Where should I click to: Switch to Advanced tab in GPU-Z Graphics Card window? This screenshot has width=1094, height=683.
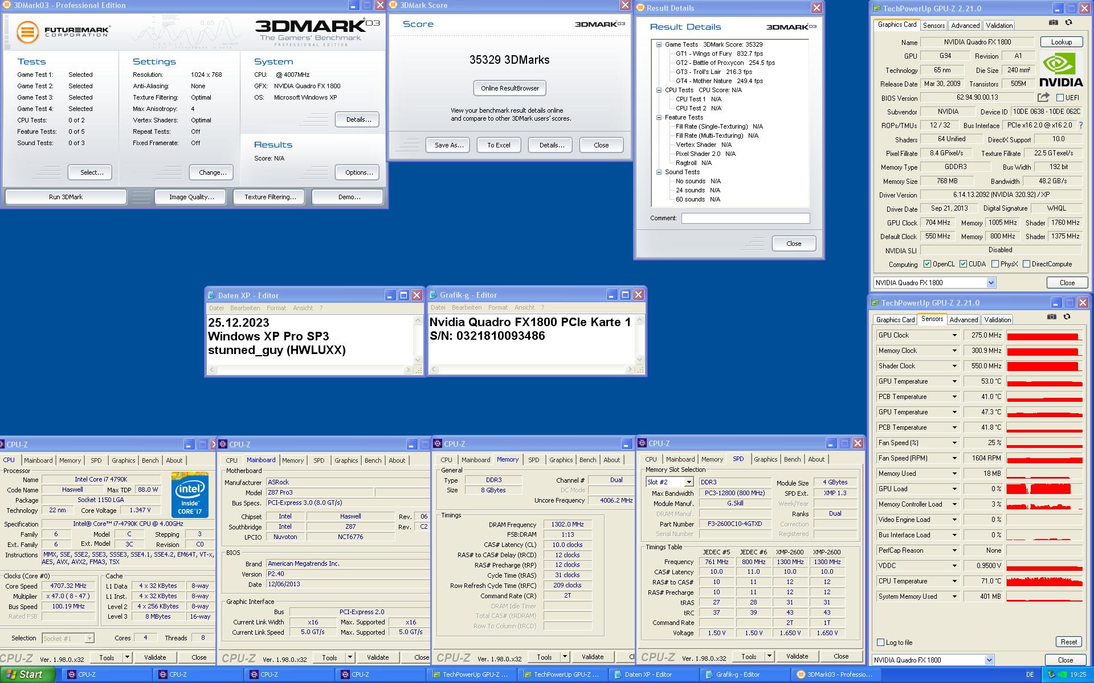click(965, 26)
